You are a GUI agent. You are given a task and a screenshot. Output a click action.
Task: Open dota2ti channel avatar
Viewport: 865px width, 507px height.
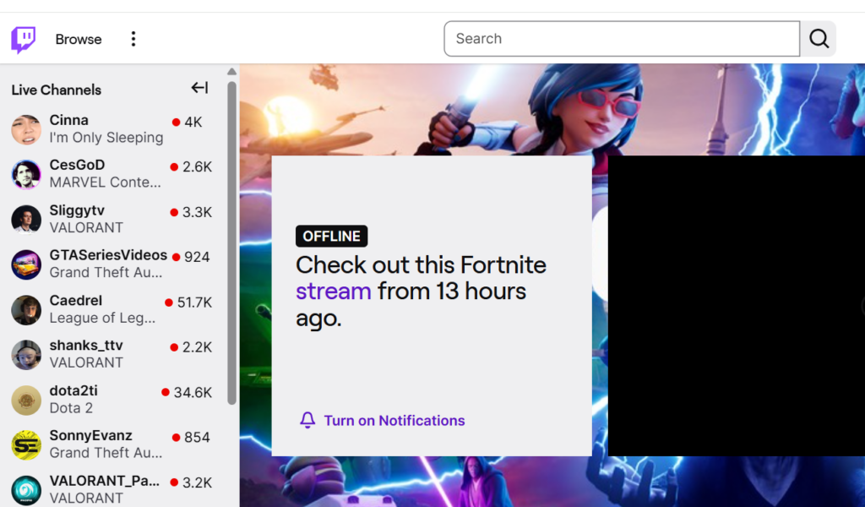coord(26,400)
